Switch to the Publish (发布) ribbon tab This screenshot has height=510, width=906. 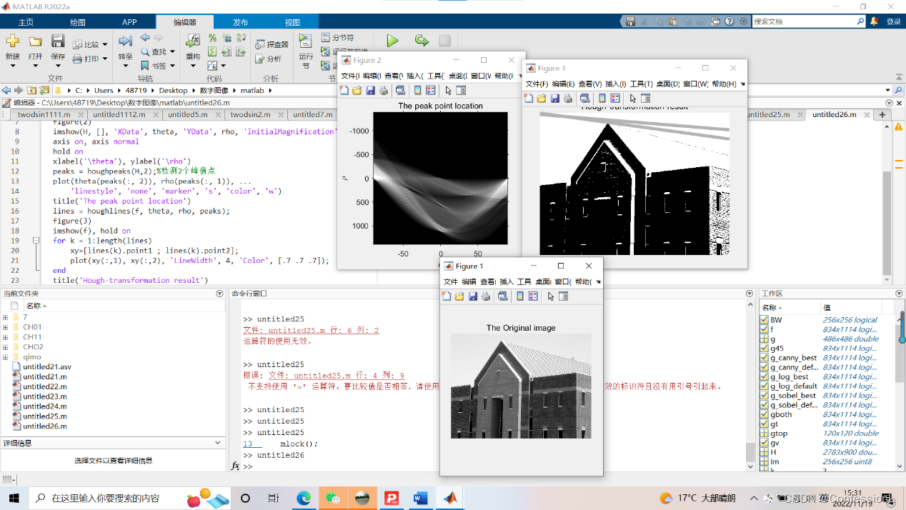click(241, 22)
